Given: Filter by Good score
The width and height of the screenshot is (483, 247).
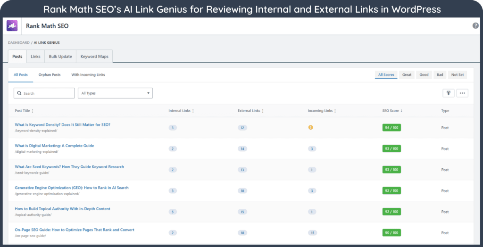Looking at the screenshot, I should (x=424, y=75).
